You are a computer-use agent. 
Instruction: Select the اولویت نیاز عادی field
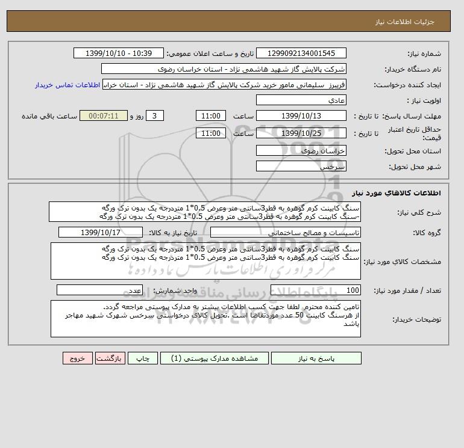pyautogui.click(x=301, y=100)
